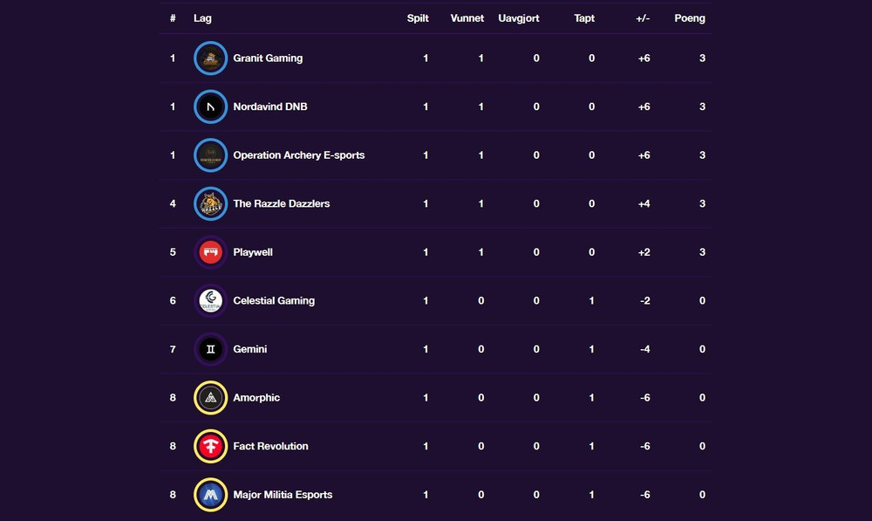Sort by the Vunnet column header
The height and width of the screenshot is (521, 872).
[x=467, y=18]
